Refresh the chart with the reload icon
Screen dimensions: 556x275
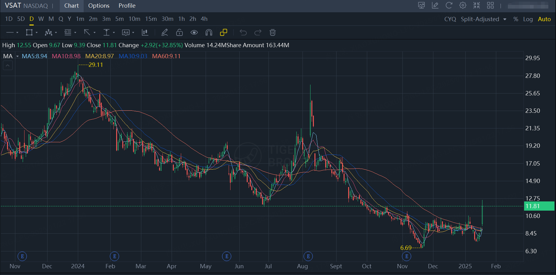[449, 6]
